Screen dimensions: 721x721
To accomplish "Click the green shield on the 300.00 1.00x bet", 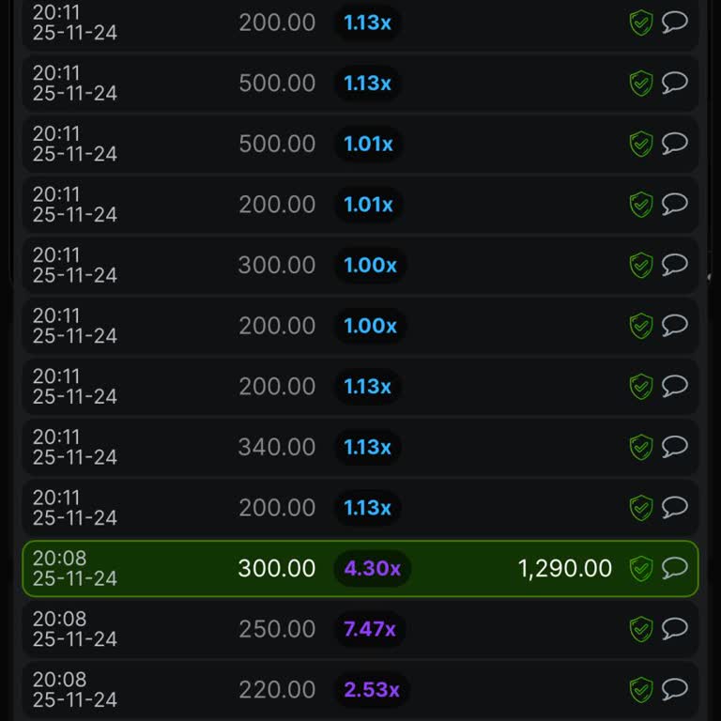I will tap(641, 265).
